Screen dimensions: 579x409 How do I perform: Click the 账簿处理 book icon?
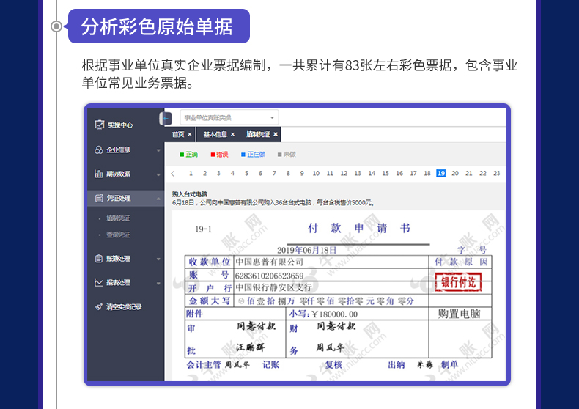tap(99, 258)
